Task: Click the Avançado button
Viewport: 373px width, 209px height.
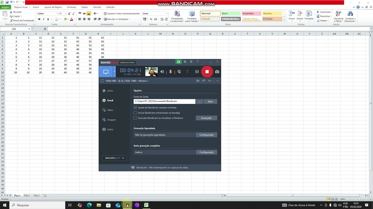Action: pyautogui.click(x=206, y=118)
